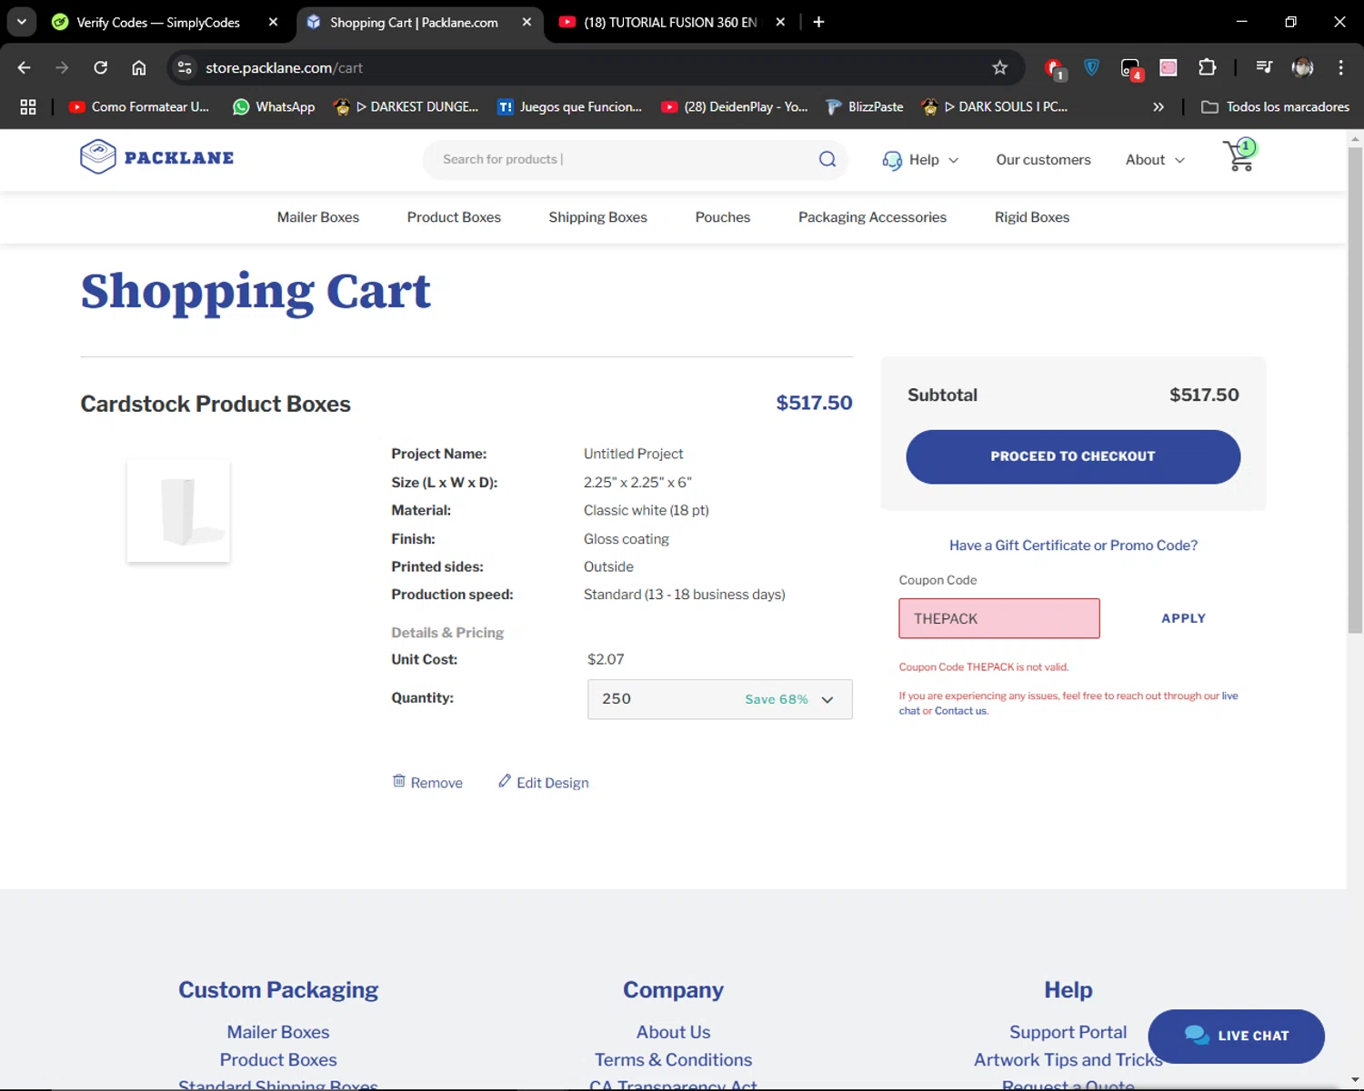Close the Verify Codes SimplyCodes tab
This screenshot has width=1364, height=1091.
273,22
